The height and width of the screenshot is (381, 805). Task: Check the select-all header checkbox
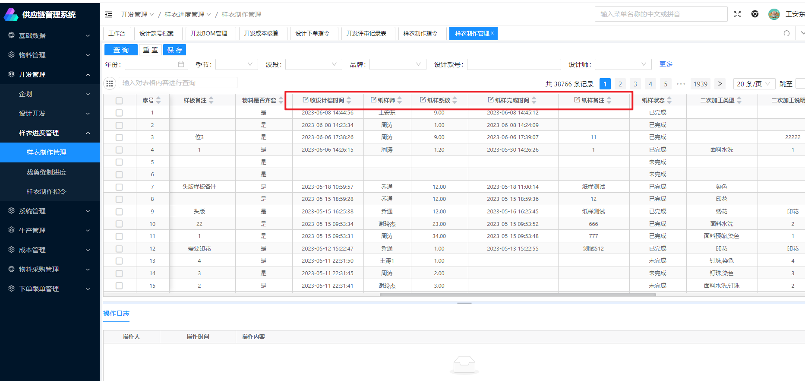[x=119, y=101]
